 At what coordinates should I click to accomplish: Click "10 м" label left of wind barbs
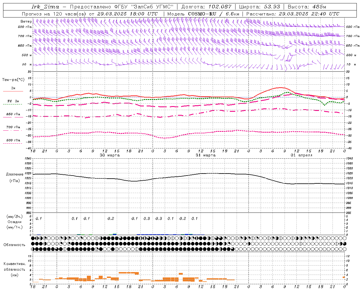pos(27,64)
